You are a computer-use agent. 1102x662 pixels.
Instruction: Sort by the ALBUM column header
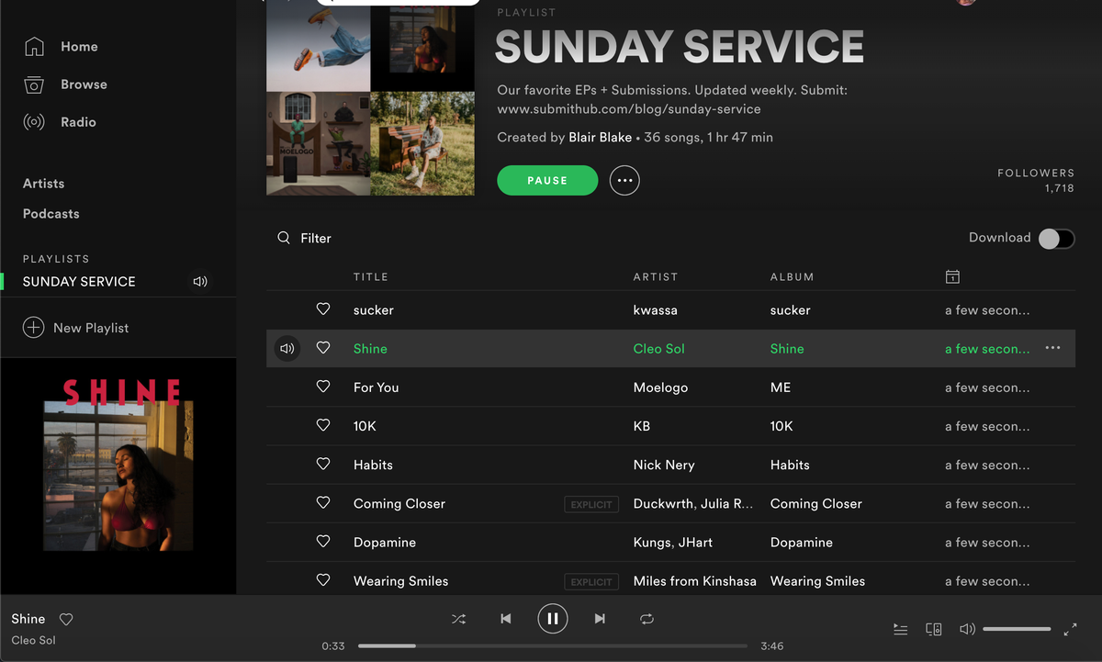[x=793, y=277]
